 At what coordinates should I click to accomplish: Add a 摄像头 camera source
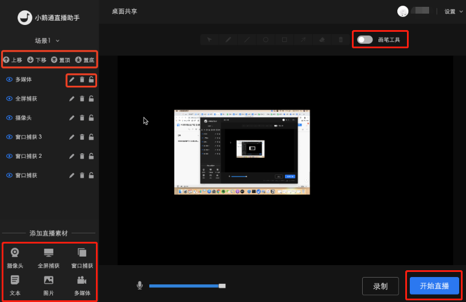(x=15, y=258)
